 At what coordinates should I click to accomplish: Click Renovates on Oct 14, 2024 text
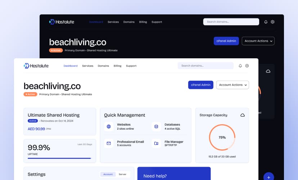click(x=57, y=121)
